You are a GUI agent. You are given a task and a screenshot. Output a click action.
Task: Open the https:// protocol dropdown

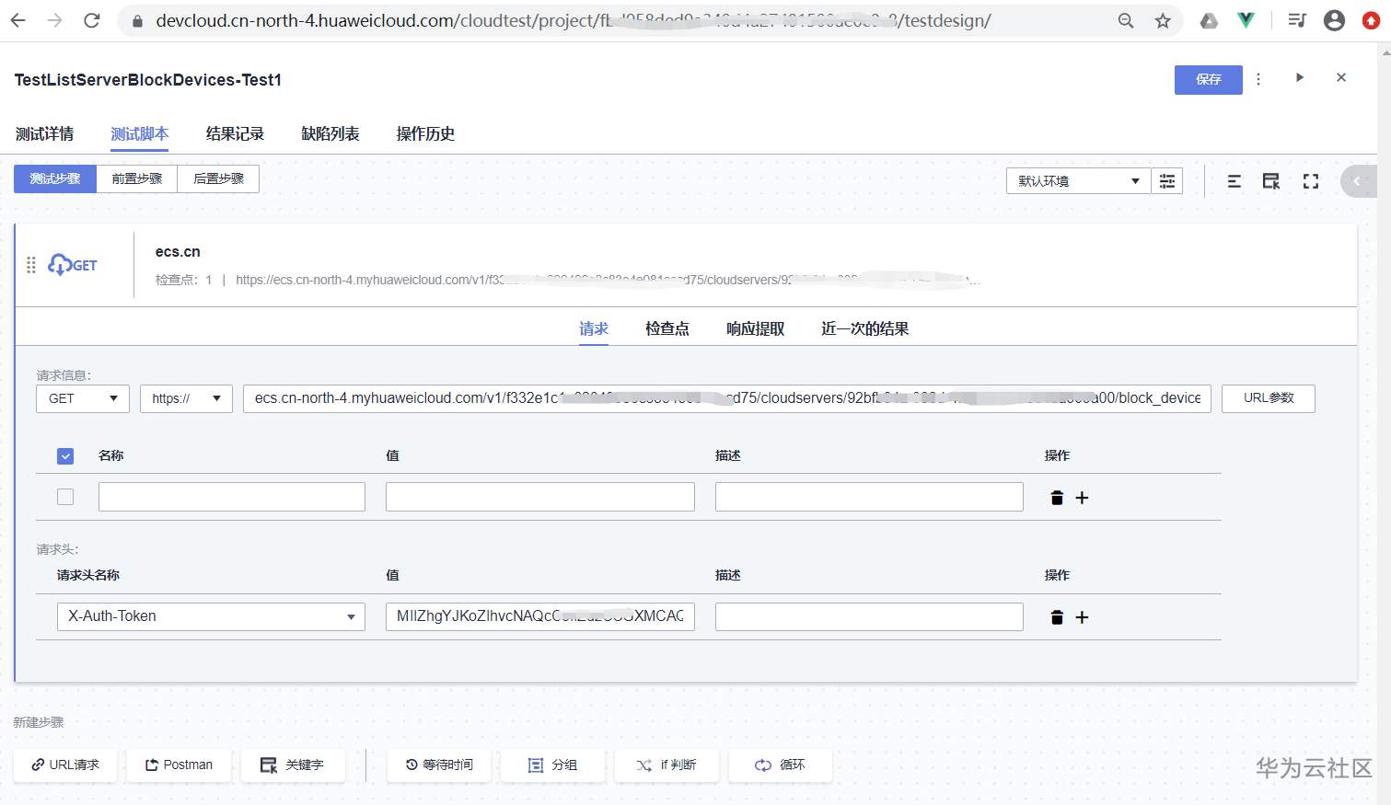coord(186,398)
